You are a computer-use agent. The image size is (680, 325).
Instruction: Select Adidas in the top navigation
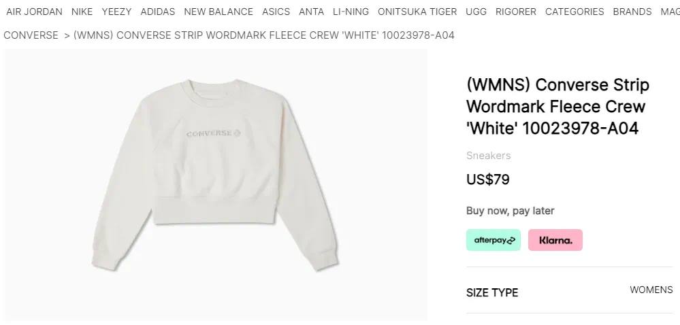tap(158, 12)
